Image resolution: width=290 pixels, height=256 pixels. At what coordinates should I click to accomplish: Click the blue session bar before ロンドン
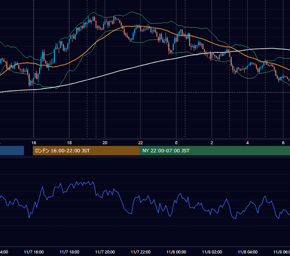(12, 151)
